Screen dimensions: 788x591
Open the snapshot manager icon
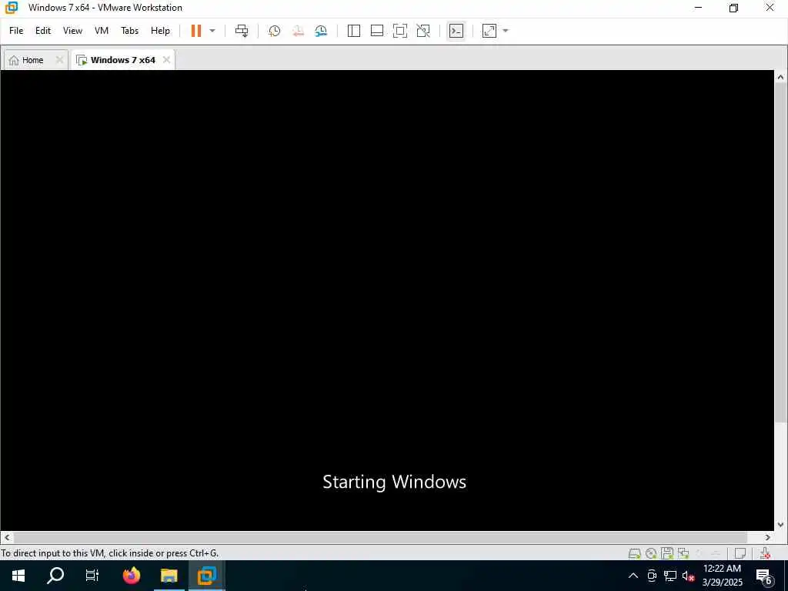coord(321,31)
